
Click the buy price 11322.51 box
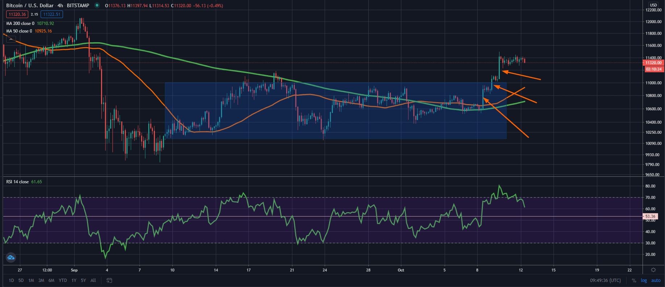point(52,14)
